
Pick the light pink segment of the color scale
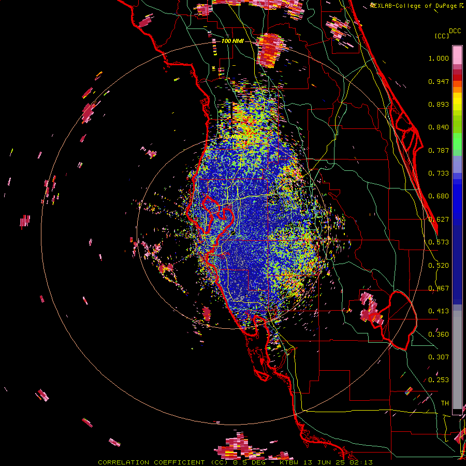[x=457, y=55]
